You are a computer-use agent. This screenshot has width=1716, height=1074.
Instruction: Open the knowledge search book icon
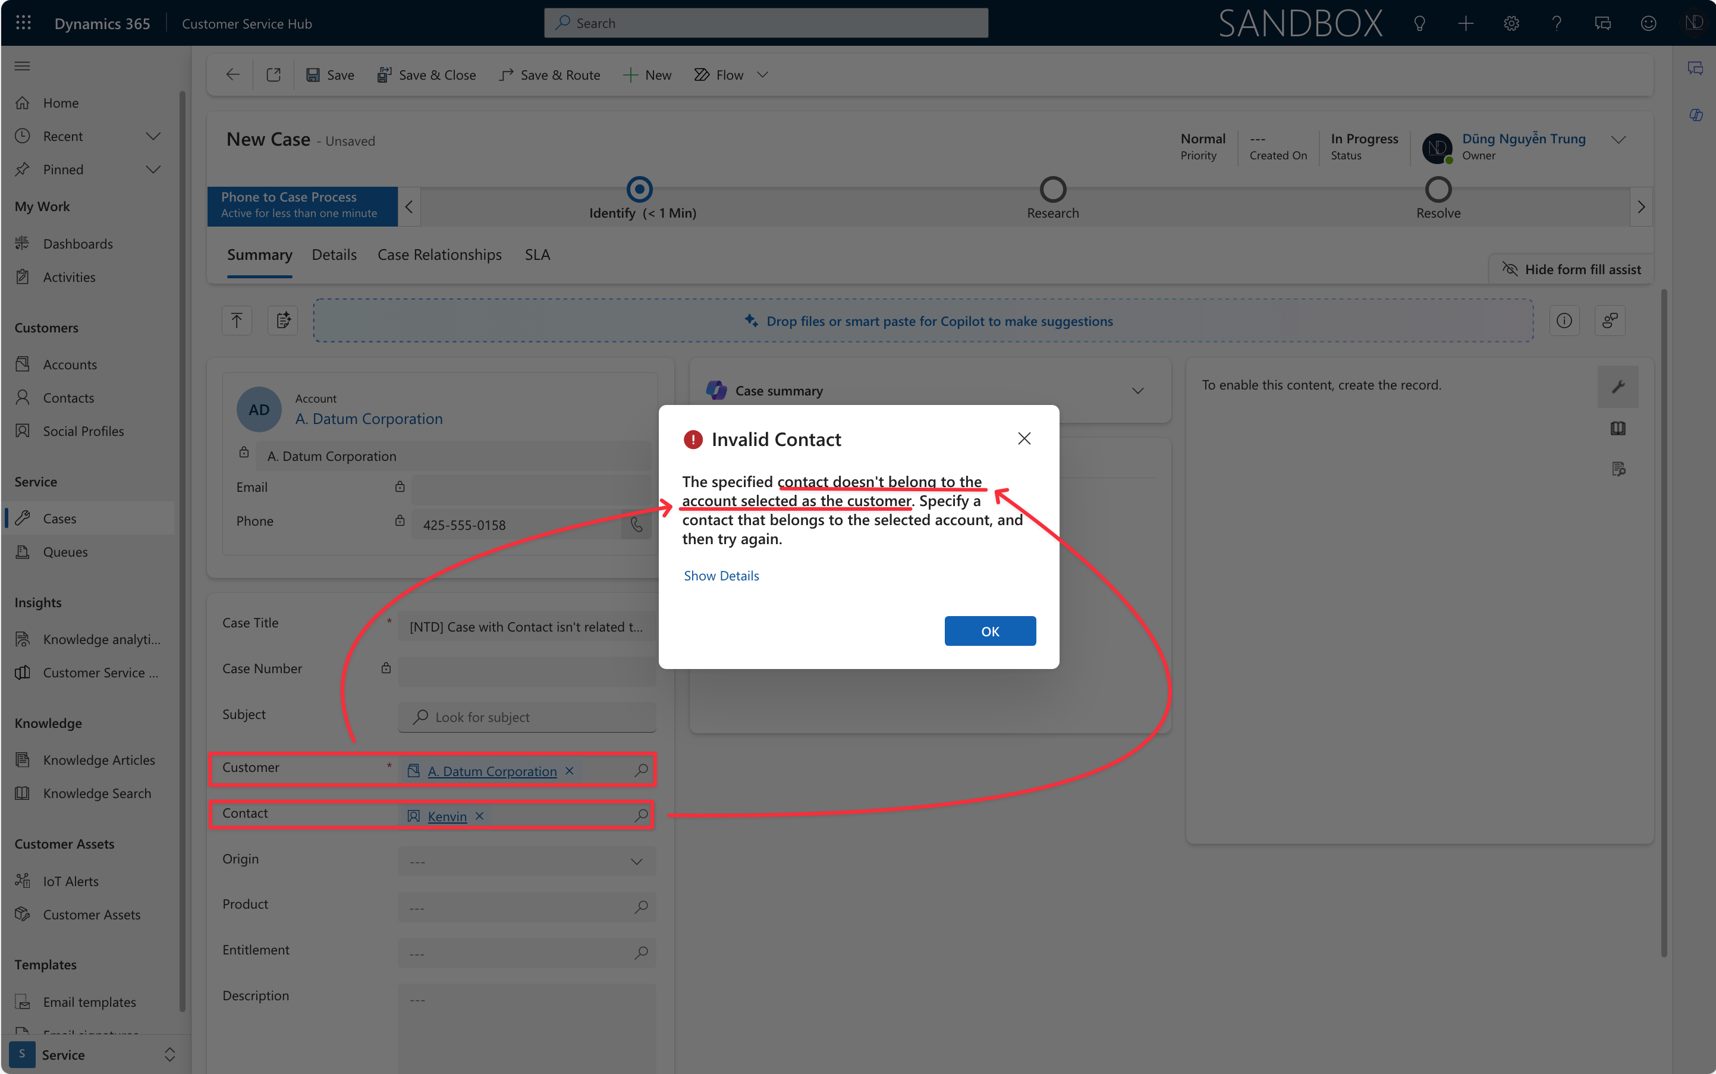click(1618, 428)
